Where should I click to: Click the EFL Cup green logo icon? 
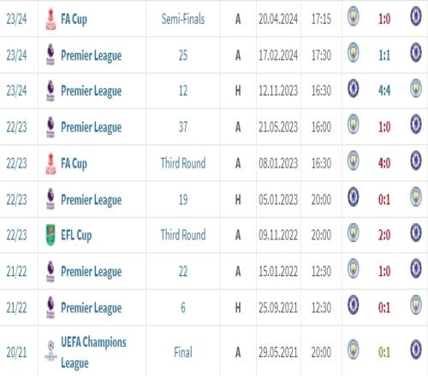point(51,235)
